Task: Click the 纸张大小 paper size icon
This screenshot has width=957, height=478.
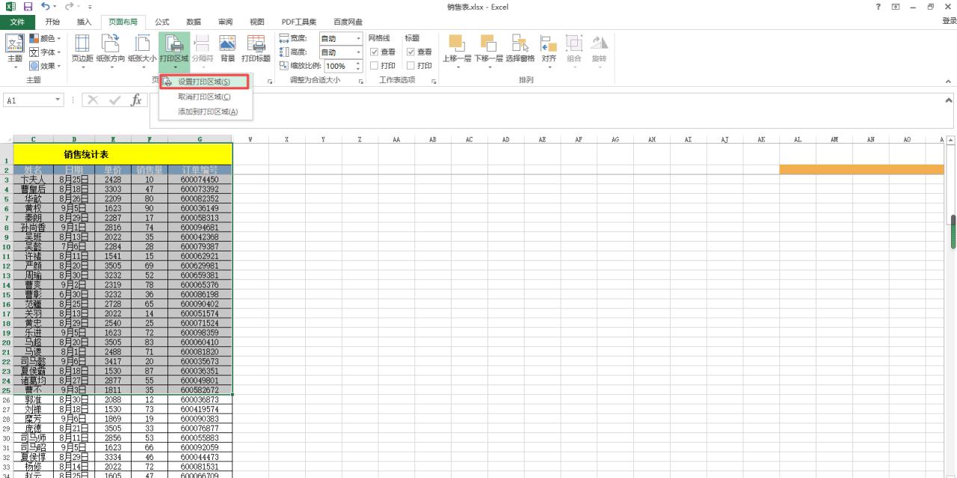Action: click(142, 43)
